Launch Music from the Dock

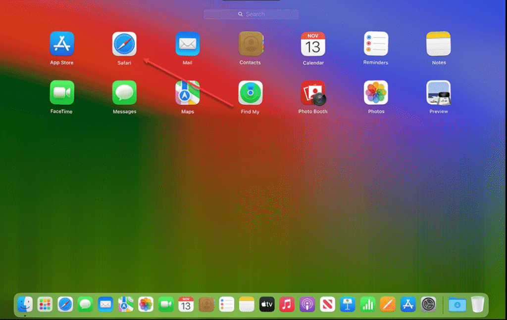click(287, 304)
